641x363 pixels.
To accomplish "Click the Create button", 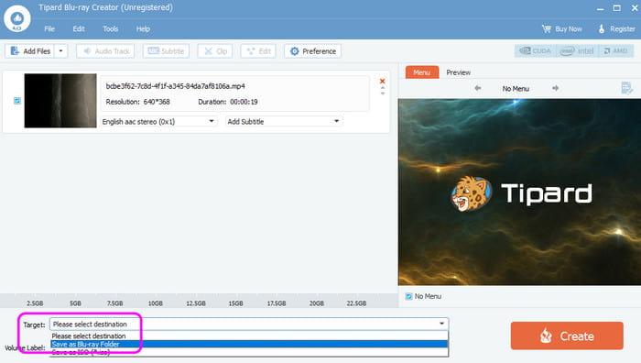I will coord(567,336).
